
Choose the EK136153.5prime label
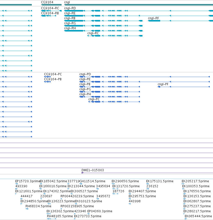[197, 196]
